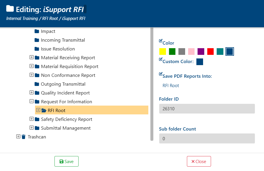264x171 pixels.
Task: Click the Outgoing Transmittal folder icon
Action: click(x=37, y=84)
